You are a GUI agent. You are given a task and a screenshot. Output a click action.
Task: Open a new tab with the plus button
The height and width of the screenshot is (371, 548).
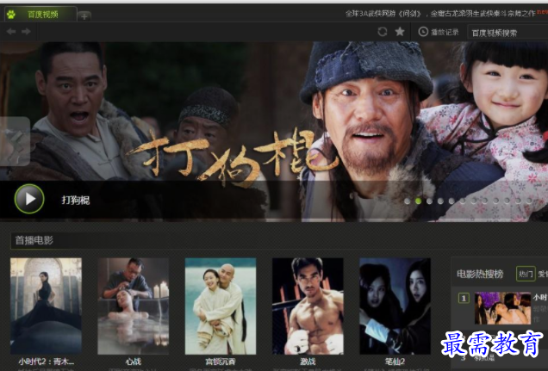tap(84, 16)
